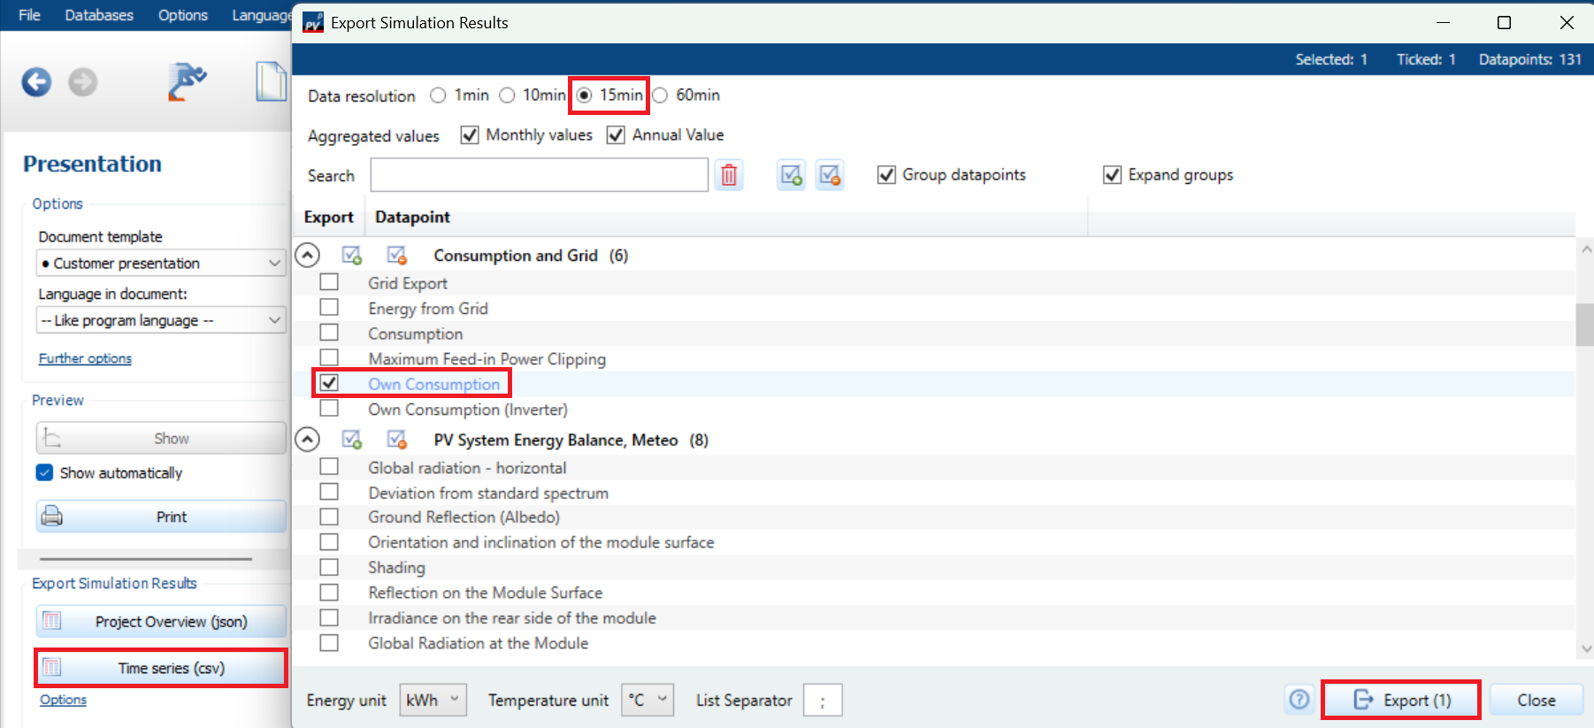Click the untick all datapoints icon next to Search
The image size is (1594, 728).
click(830, 175)
